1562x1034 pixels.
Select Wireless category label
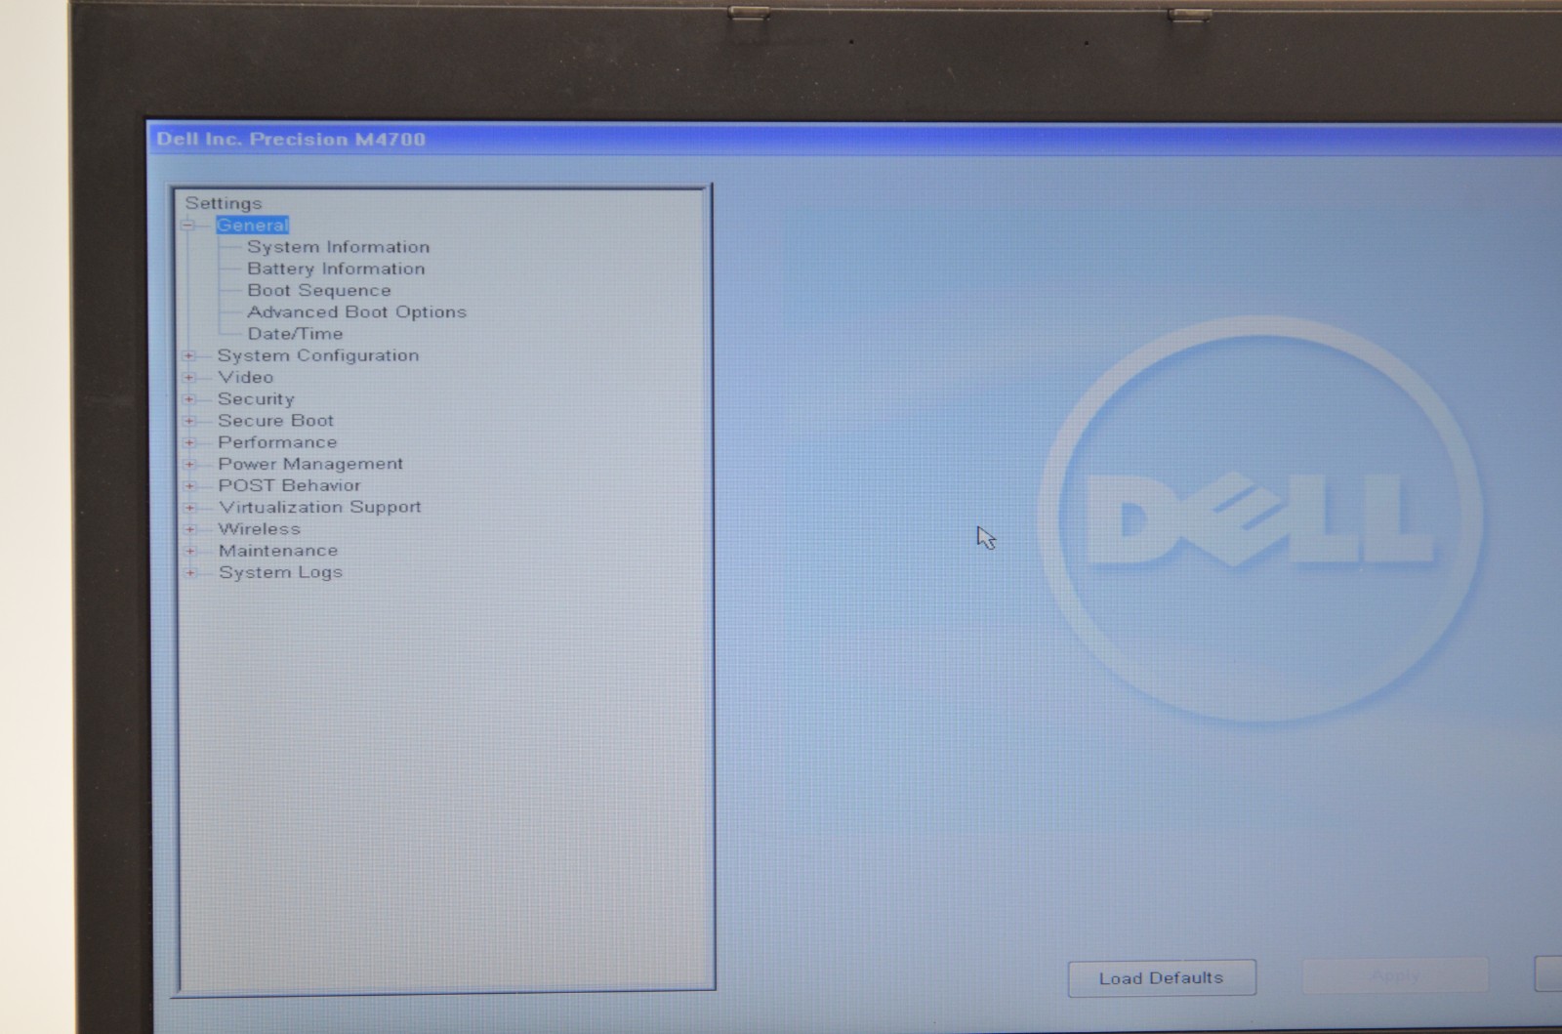click(x=260, y=529)
